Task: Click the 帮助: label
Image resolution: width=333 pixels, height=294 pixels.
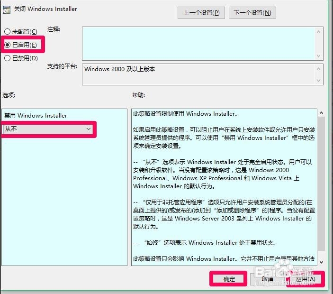Action: tap(138, 95)
